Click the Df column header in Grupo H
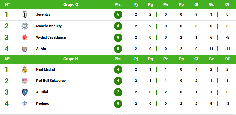Image resolution: width=236 pixels, height=115 pixels. pos(227,59)
